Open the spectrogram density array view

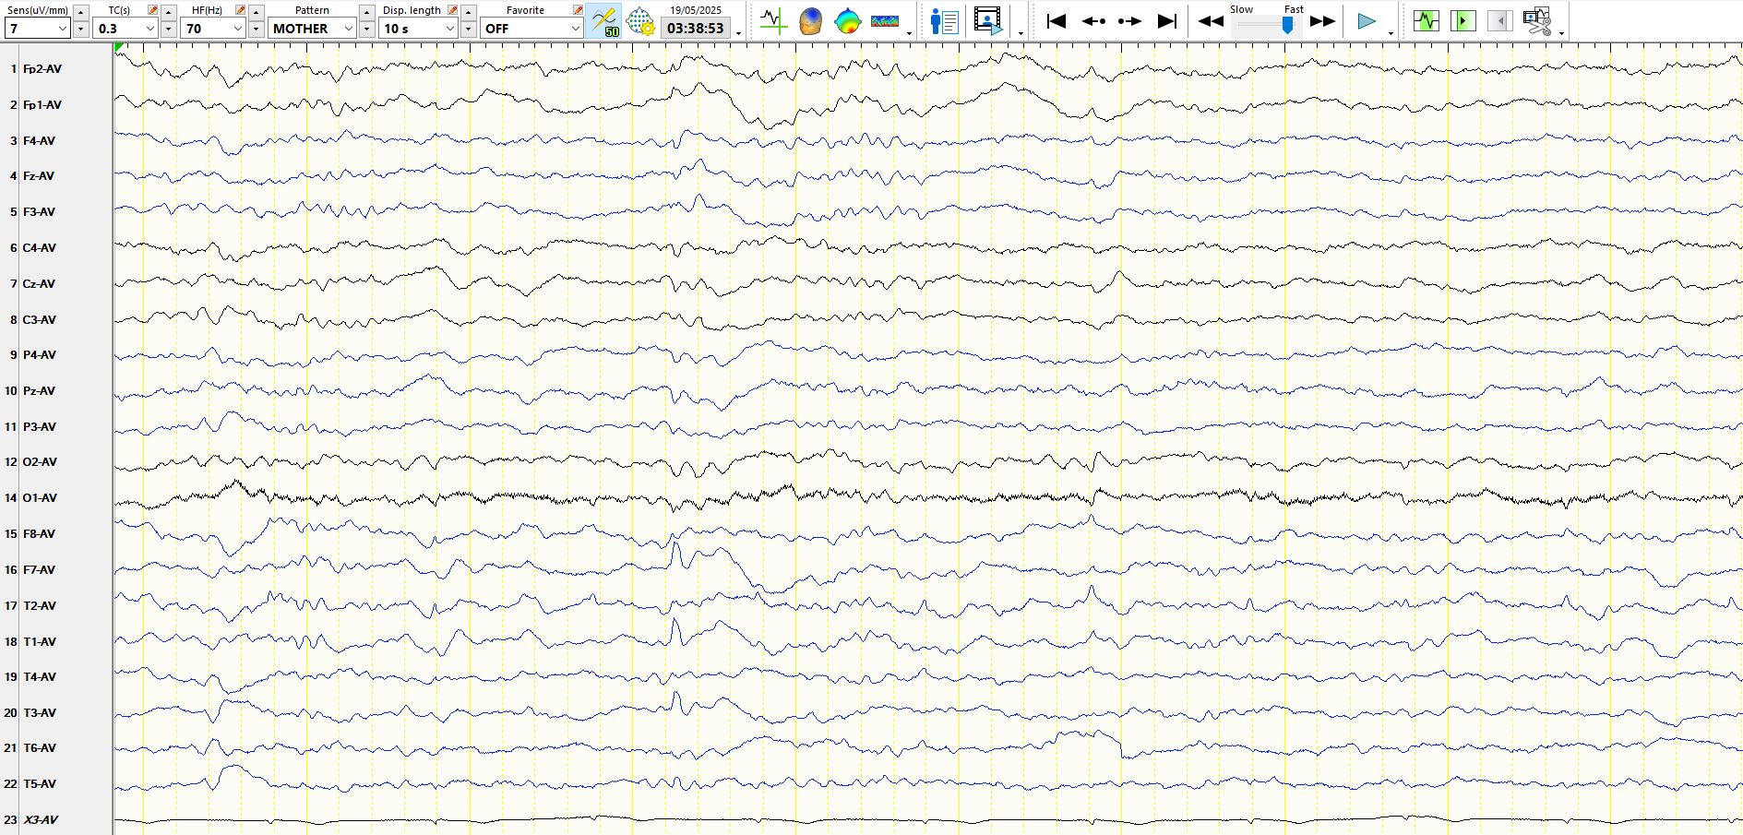pyautogui.click(x=884, y=21)
